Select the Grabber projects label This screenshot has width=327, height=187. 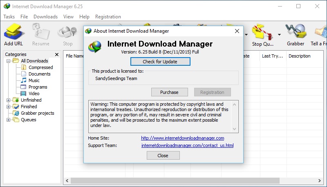(x=38, y=113)
